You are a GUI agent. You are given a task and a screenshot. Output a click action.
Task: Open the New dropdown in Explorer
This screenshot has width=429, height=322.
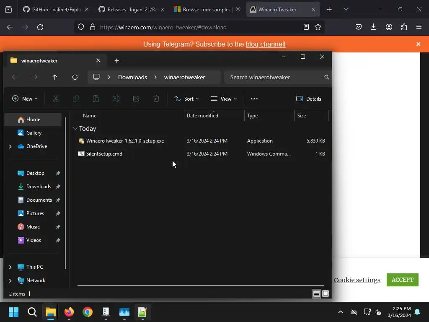(x=25, y=99)
